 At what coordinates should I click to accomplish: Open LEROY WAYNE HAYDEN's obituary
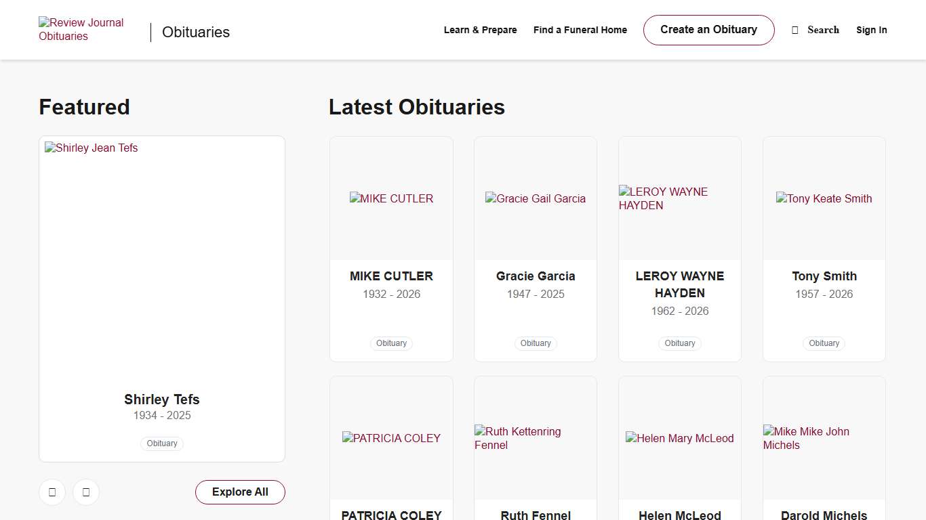[x=679, y=284]
